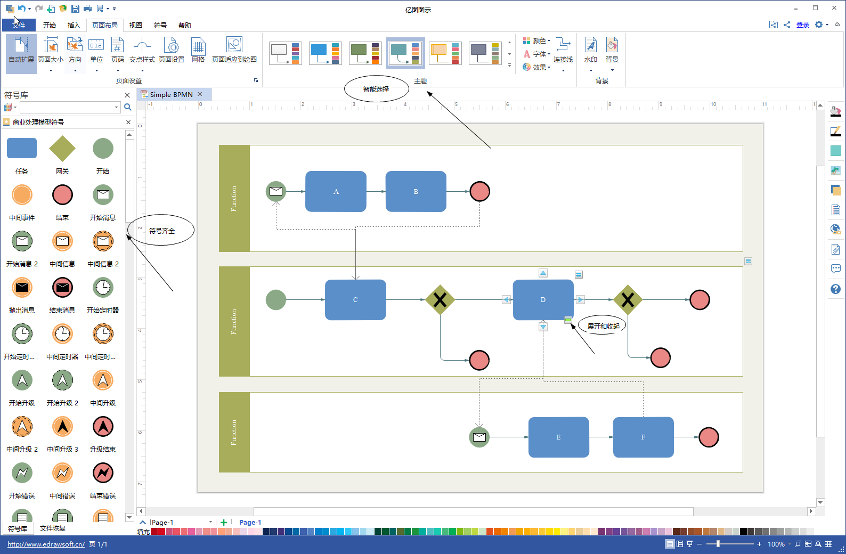The width and height of the screenshot is (846, 554).
Task: Expand the theme gallery more arrow
Action: tap(510, 65)
